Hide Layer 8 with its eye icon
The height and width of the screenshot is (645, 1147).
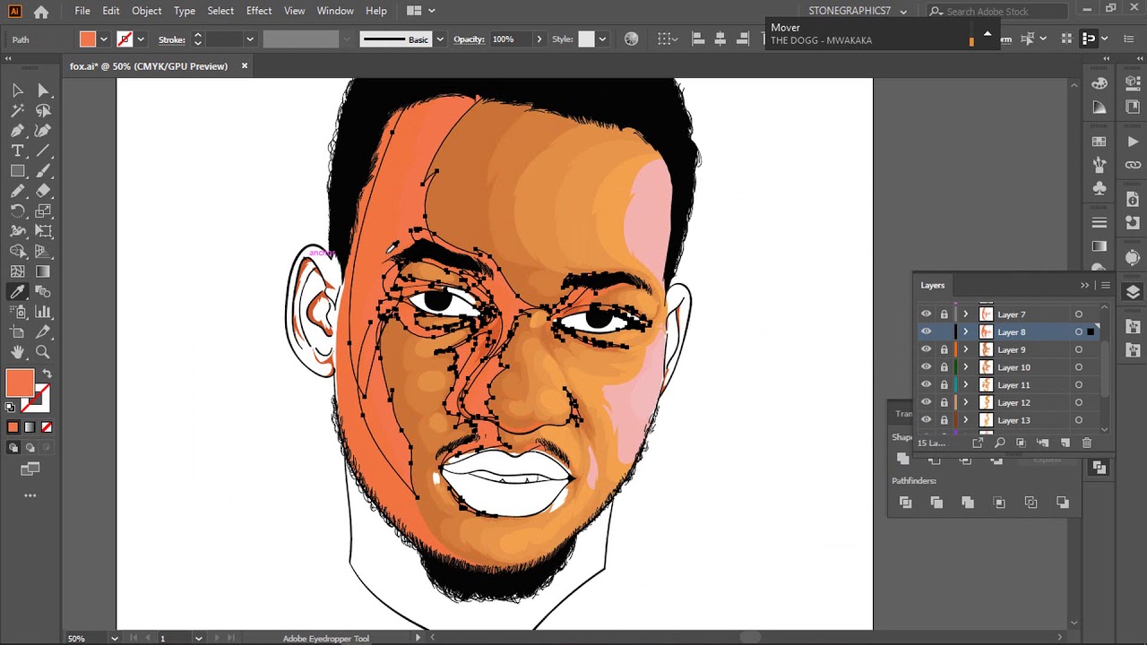click(x=926, y=331)
